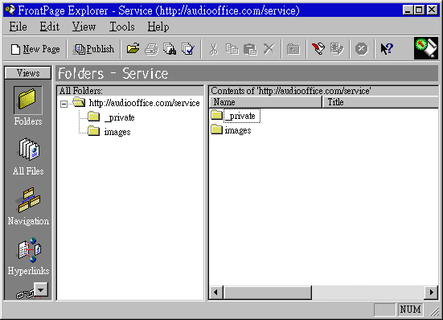Click the Cross File Find binoculars icon
The width and height of the screenshot is (443, 320).
pos(170,49)
